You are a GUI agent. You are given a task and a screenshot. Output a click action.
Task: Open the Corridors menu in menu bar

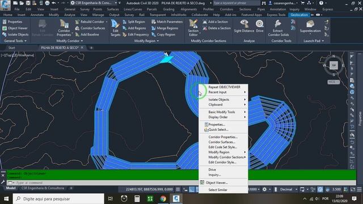[x=226, y=9]
